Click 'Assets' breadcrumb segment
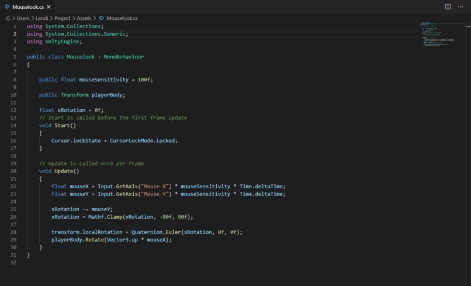Screen dimensions: 471x286 [84, 18]
